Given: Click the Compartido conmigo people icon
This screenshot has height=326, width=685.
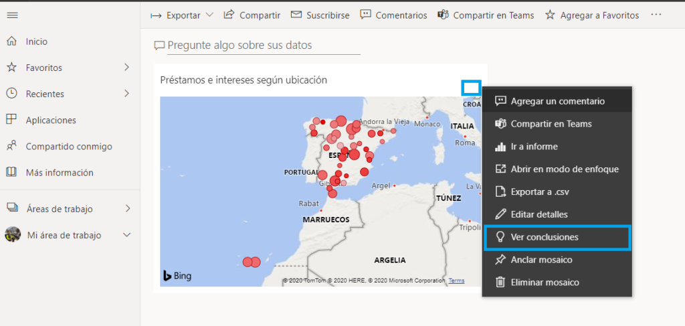Looking at the screenshot, I should pos(12,146).
